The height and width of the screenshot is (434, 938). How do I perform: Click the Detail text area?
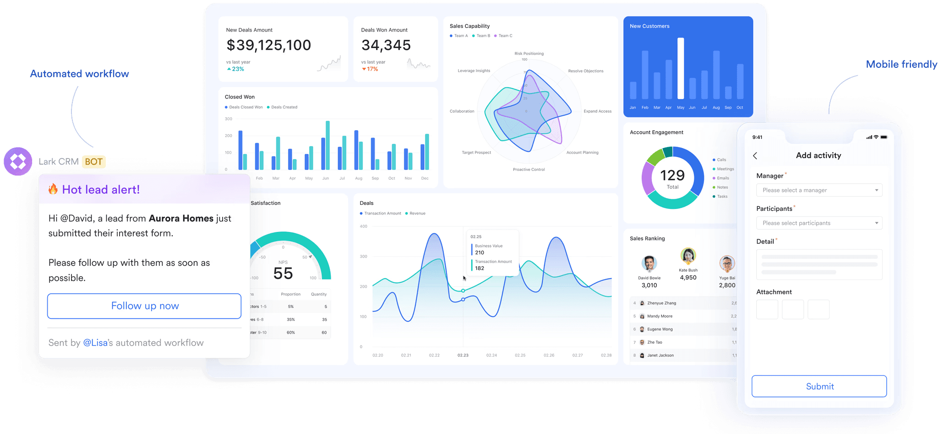point(819,265)
